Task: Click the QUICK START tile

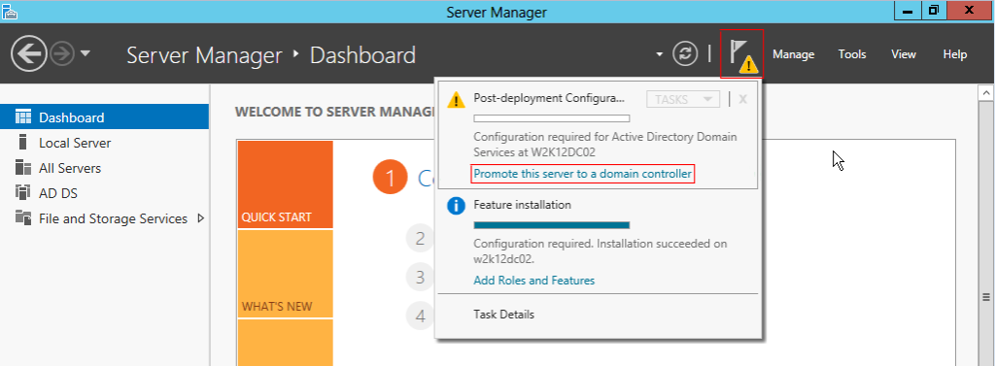Action: (285, 183)
